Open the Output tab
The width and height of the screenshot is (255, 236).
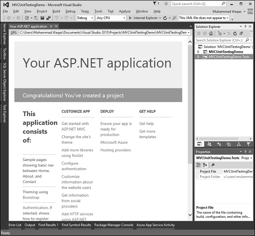tap(30, 225)
